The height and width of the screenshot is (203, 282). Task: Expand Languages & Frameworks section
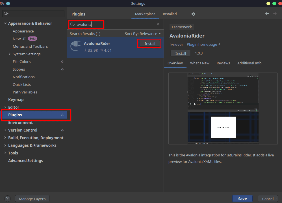coord(5,145)
